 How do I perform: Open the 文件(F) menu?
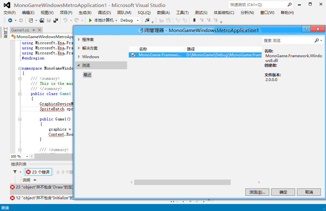tap(9, 13)
